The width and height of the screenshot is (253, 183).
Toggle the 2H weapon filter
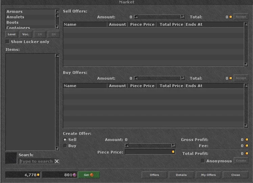tap(53, 34)
